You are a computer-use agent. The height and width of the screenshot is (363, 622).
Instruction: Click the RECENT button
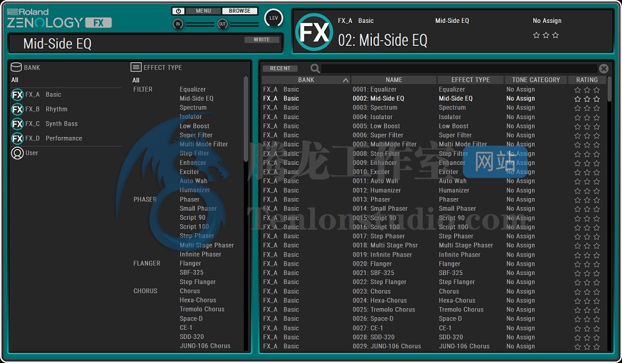point(280,69)
